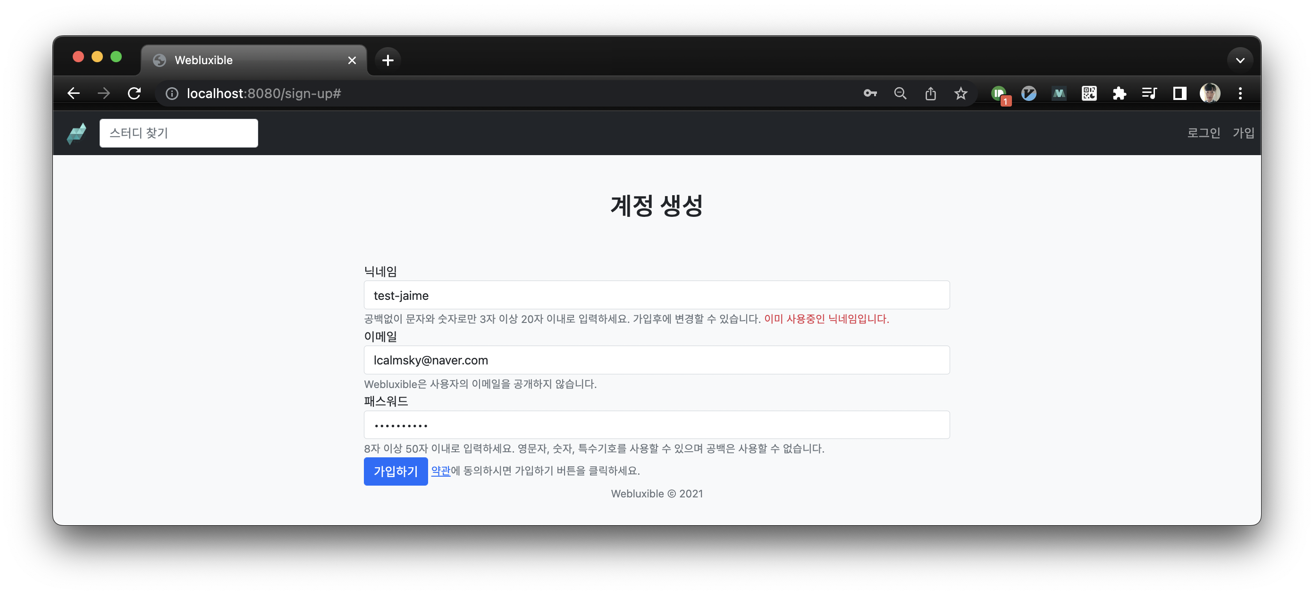Click the 가입 navigation link
Screen dimensions: 1314x595
(x=1243, y=133)
